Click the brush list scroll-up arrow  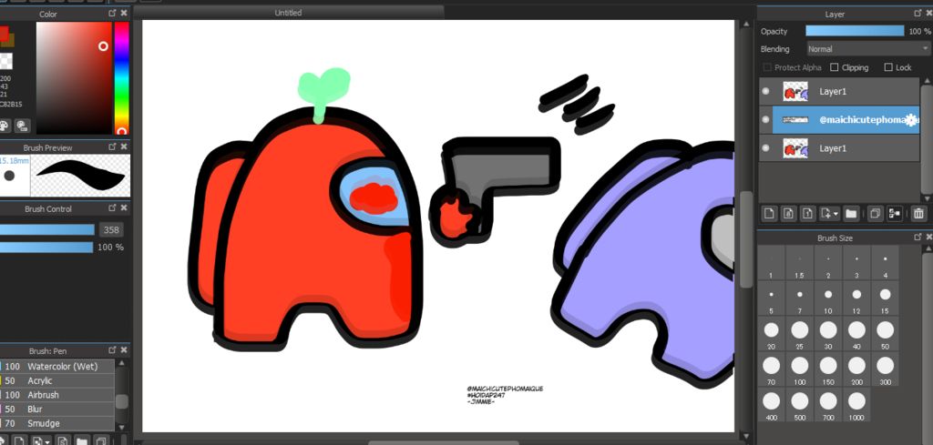click(121, 363)
